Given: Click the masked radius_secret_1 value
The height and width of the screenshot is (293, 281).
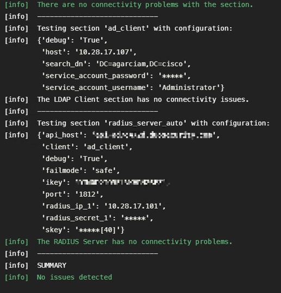Looking at the screenshot, I should coord(135,218).
